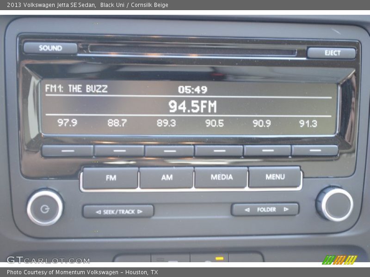The image size is (370, 277).
Task: Push the SOUND button
Action: 50,48
